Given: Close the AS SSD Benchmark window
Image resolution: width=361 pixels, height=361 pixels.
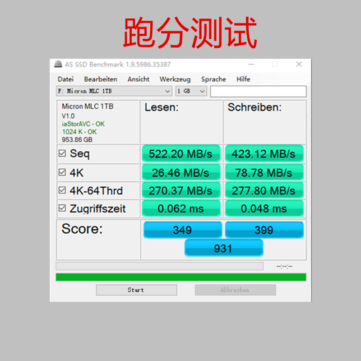Looking at the screenshot, I should click(299, 64).
